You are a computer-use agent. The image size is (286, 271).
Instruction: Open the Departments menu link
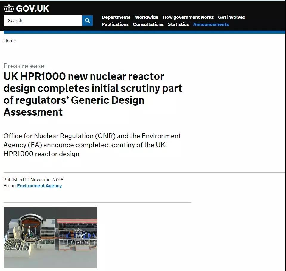tap(116, 17)
